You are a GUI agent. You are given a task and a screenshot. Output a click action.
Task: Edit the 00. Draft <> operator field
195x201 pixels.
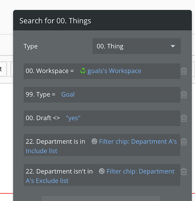(x=43, y=118)
